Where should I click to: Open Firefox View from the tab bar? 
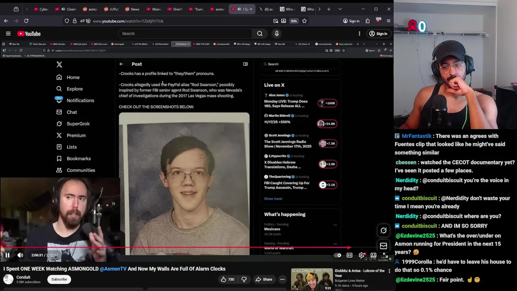(16, 9)
